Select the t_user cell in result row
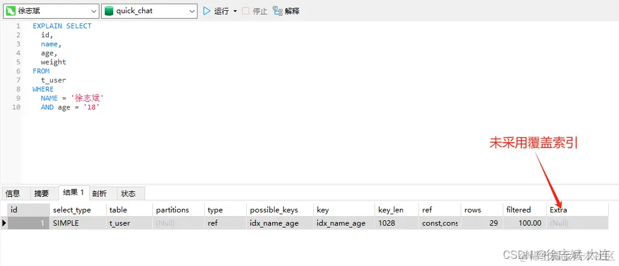The height and width of the screenshot is (266, 619). click(x=129, y=223)
